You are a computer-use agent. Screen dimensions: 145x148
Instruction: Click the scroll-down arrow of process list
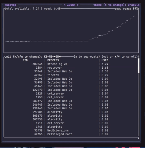point(139,138)
